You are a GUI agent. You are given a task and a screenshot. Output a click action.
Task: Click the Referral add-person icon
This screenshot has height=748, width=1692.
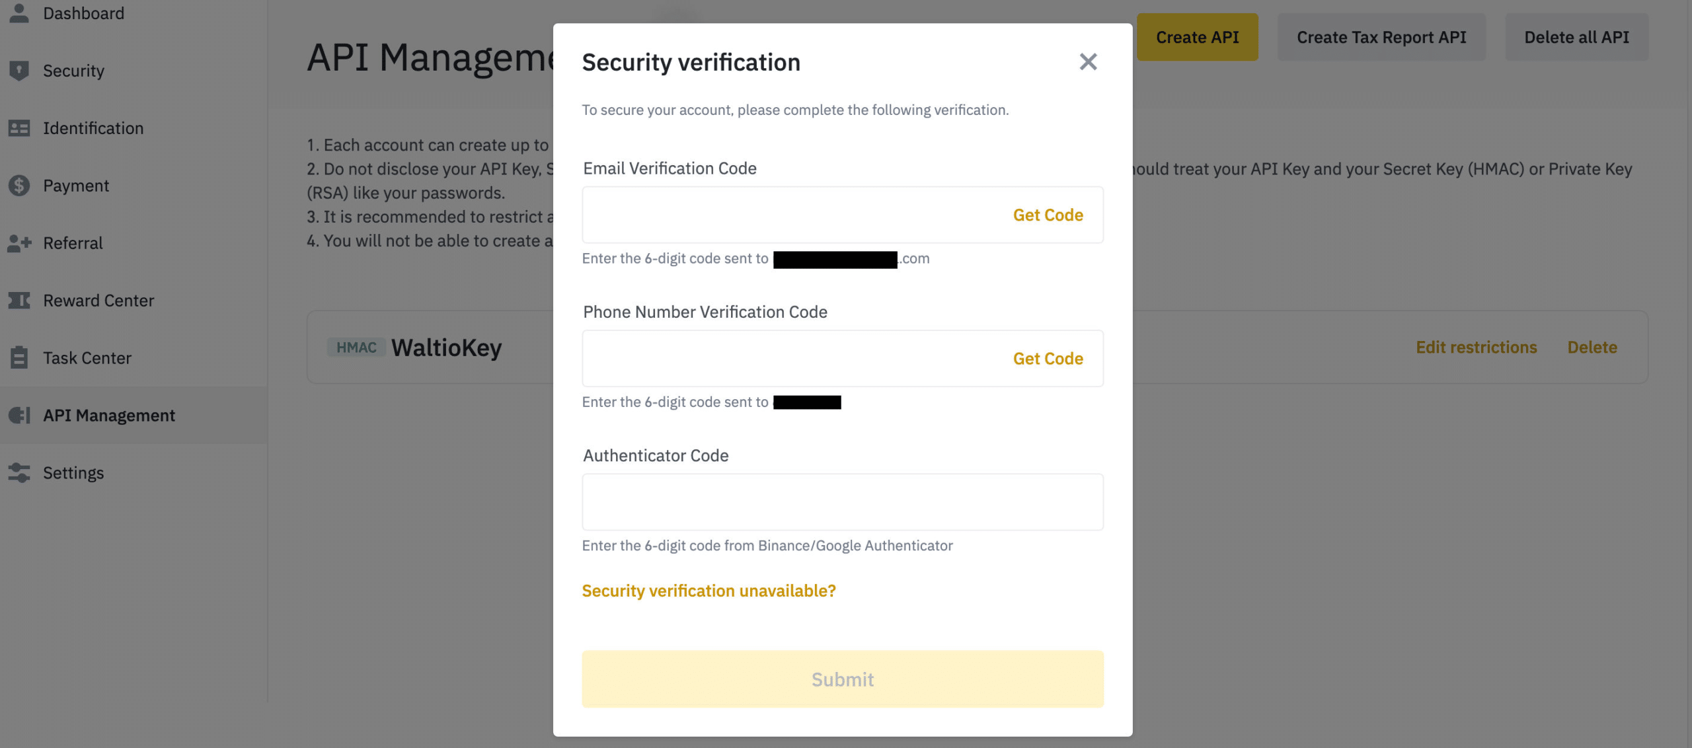click(19, 243)
